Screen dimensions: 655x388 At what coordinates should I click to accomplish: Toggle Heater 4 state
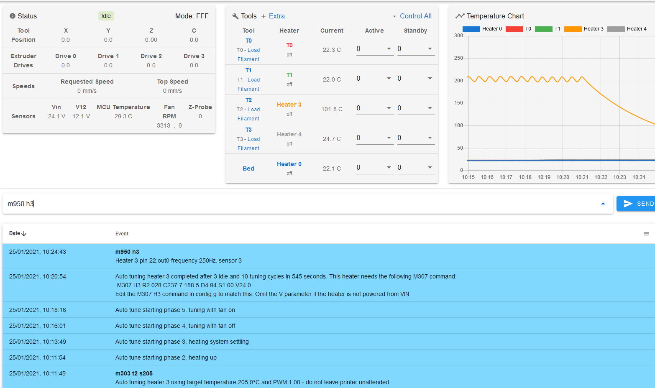[x=289, y=134]
